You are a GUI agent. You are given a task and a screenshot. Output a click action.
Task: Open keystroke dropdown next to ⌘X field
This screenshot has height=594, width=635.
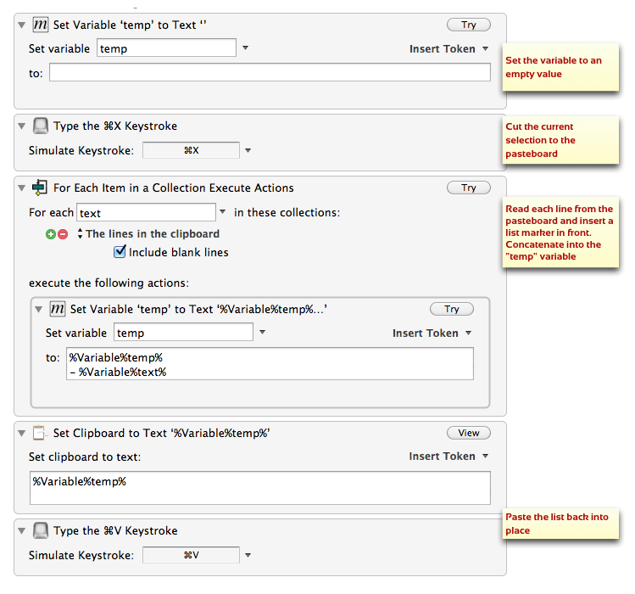click(248, 150)
